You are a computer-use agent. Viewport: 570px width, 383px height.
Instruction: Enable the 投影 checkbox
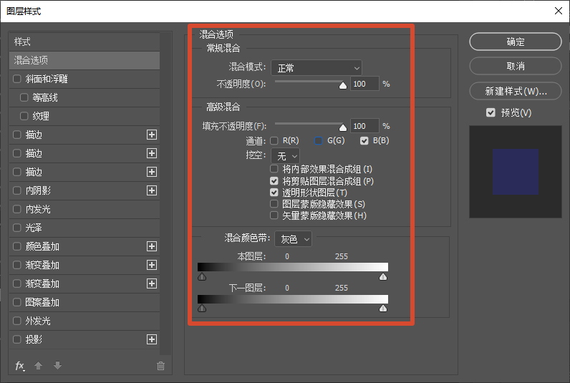17,339
